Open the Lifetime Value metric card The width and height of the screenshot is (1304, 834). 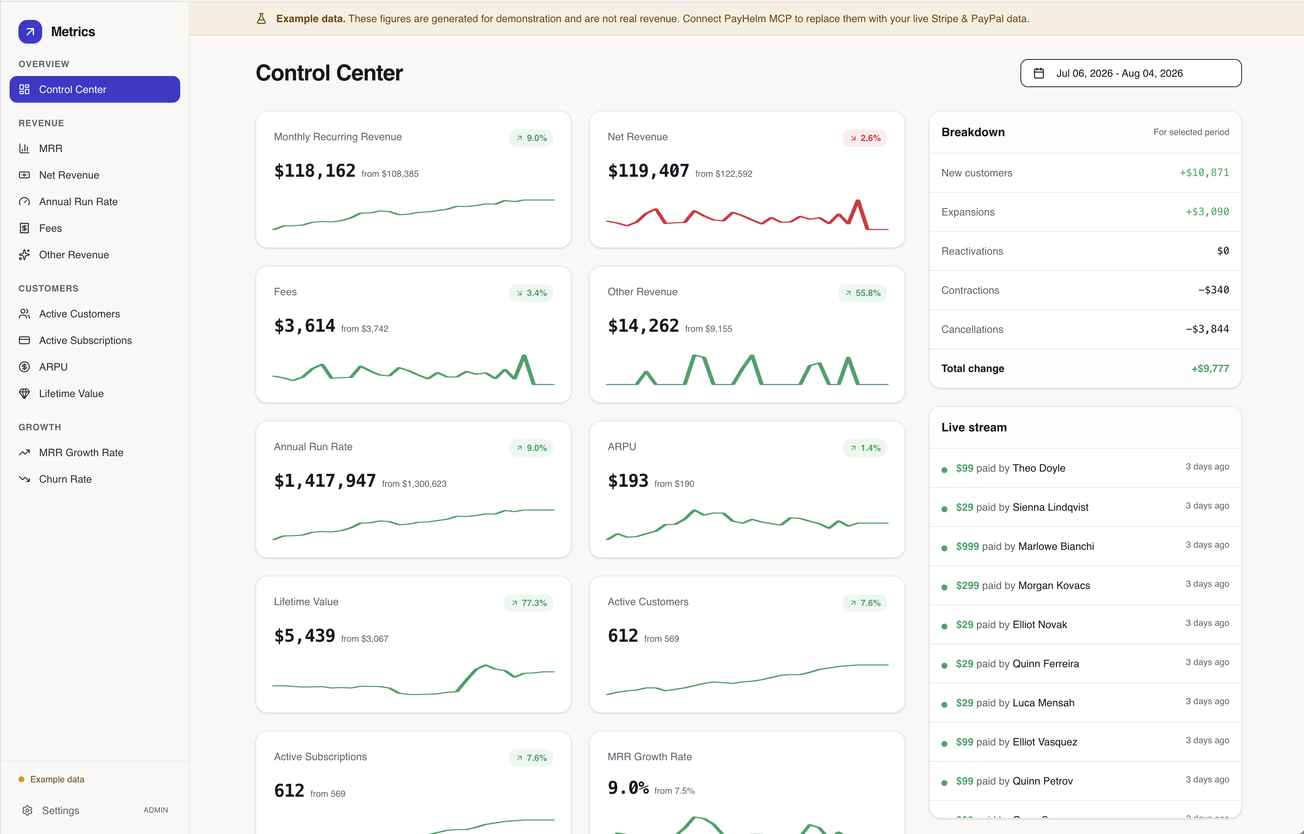(x=413, y=644)
